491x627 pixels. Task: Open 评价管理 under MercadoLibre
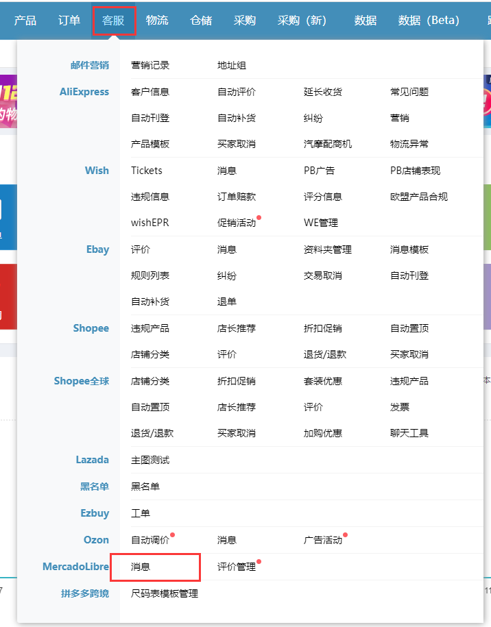pos(237,567)
